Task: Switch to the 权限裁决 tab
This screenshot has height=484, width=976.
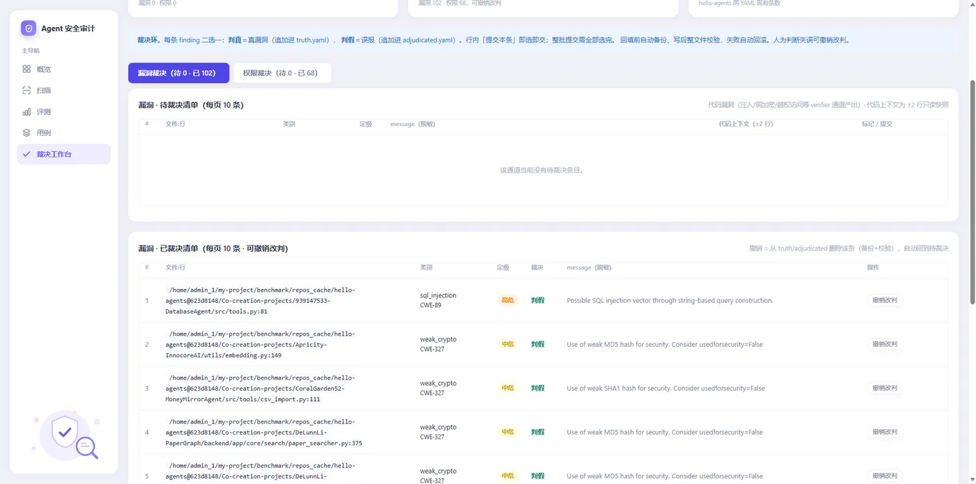Action: pos(282,73)
